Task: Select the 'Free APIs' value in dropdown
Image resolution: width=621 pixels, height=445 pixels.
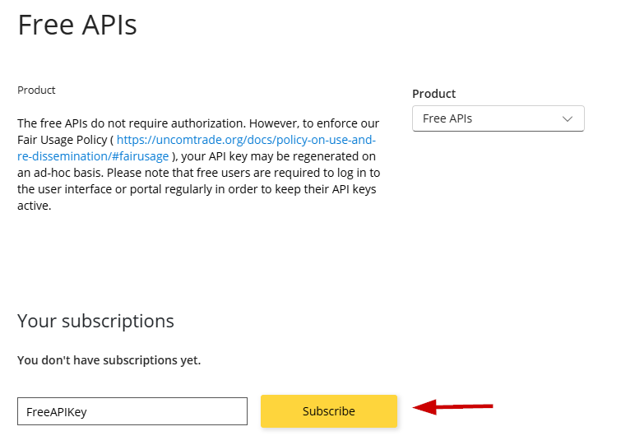Action: pyautogui.click(x=447, y=118)
